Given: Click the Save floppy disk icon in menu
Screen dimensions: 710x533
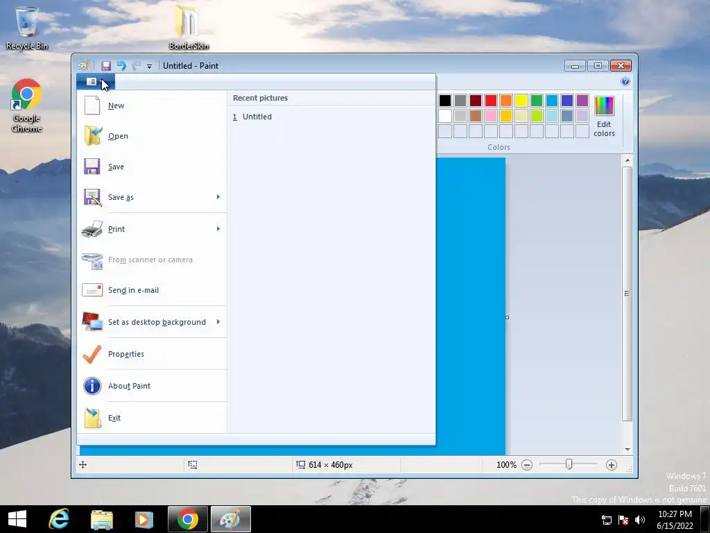Looking at the screenshot, I should 92,167.
